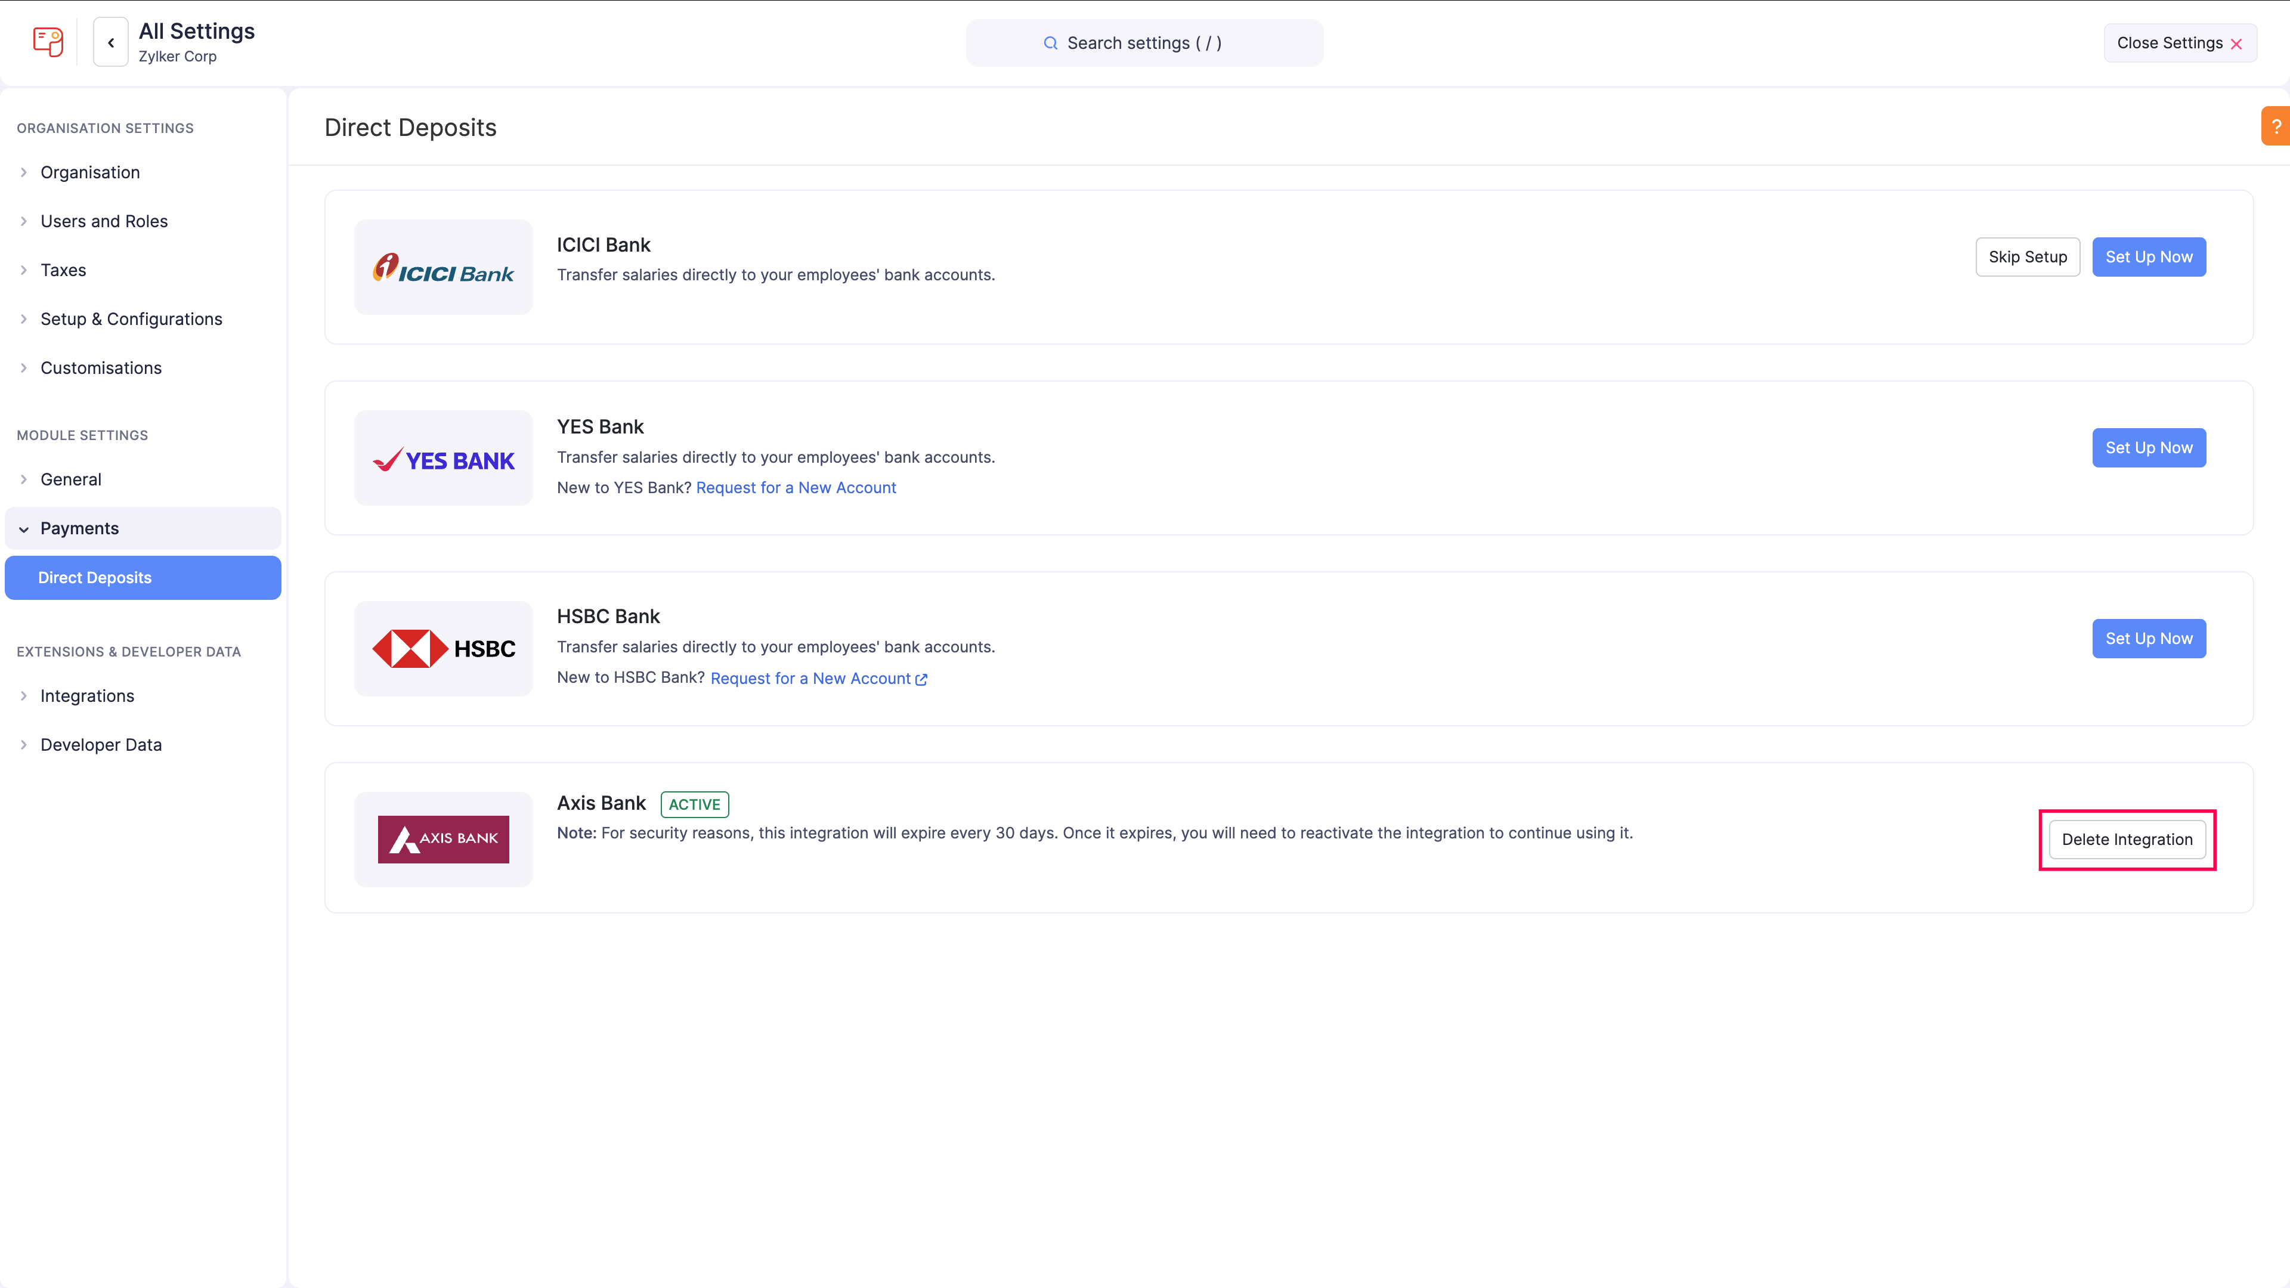Click the magnifier icon in search settings
Image resolution: width=2290 pixels, height=1288 pixels.
[x=1051, y=43]
